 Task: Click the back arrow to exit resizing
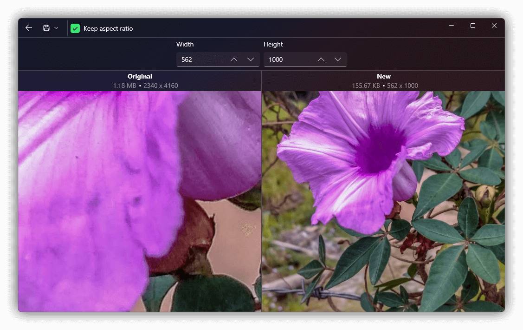tap(28, 27)
